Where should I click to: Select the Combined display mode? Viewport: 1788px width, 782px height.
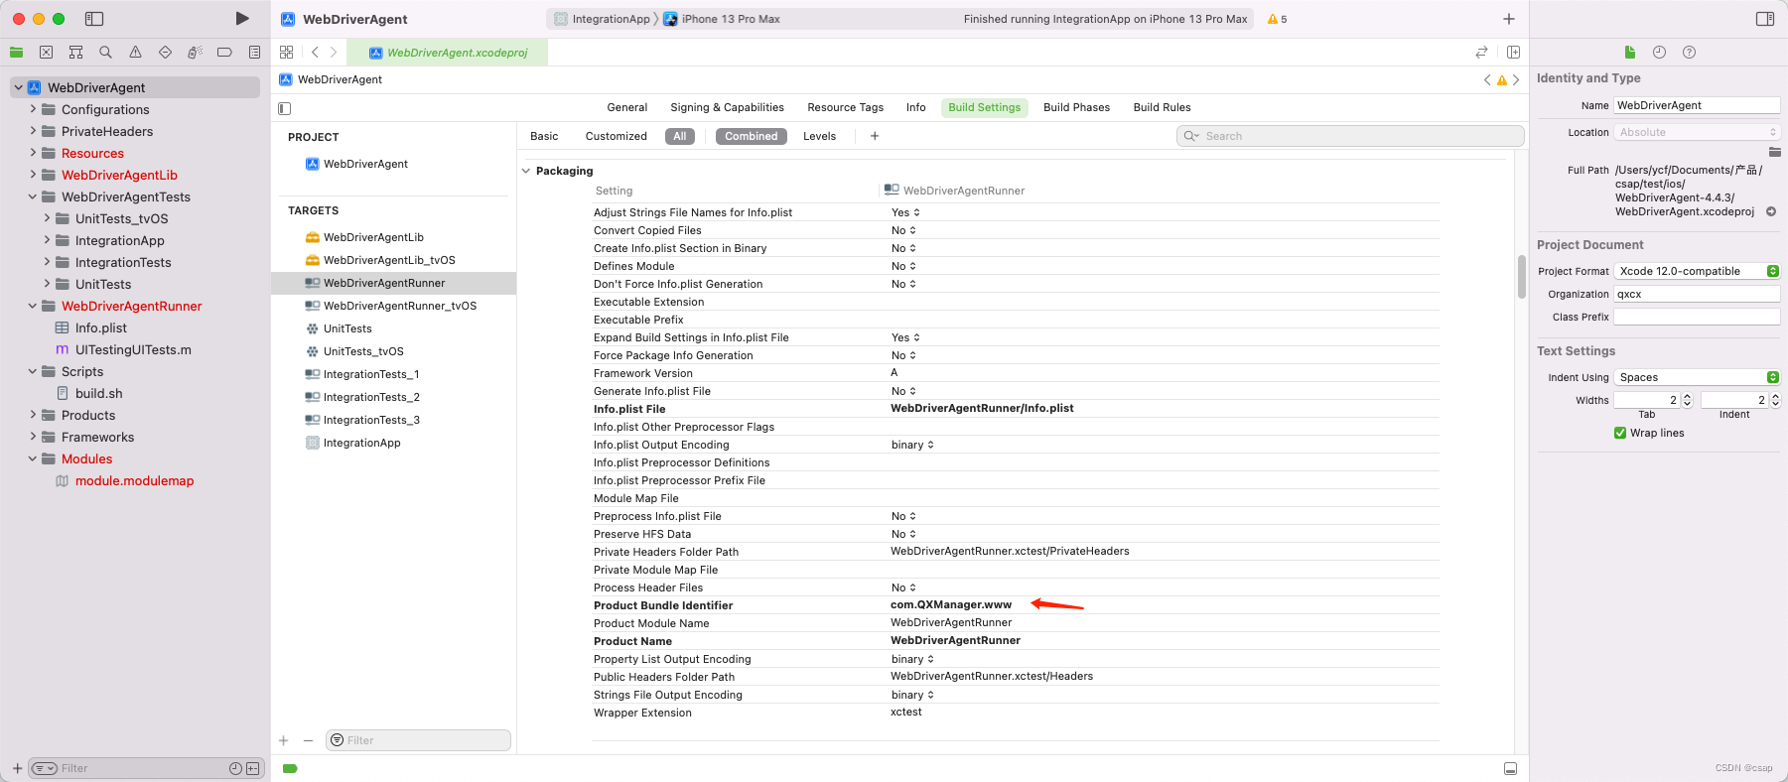click(752, 137)
